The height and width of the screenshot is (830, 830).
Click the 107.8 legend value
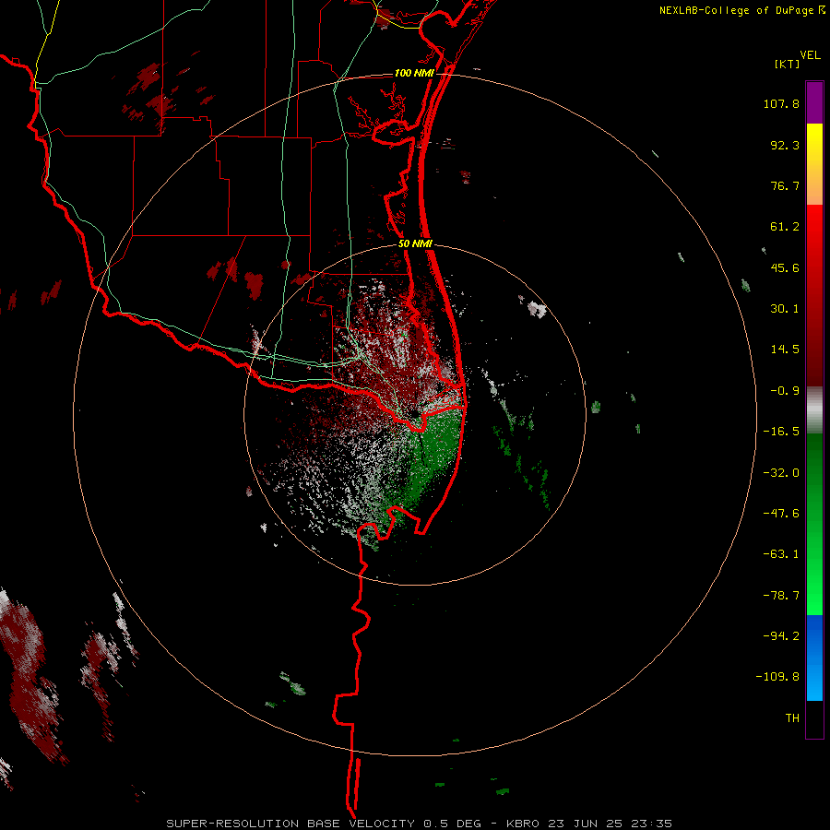781,103
